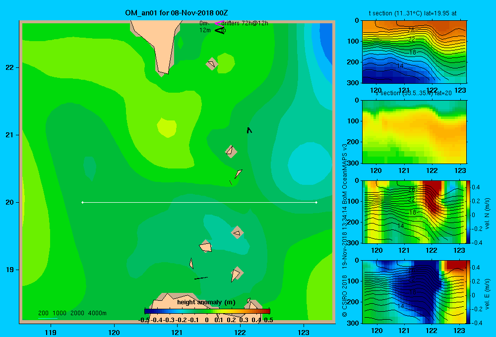Click the height anomaly colorbar gradient
Screen dimensions: 496x337
click(x=207, y=311)
